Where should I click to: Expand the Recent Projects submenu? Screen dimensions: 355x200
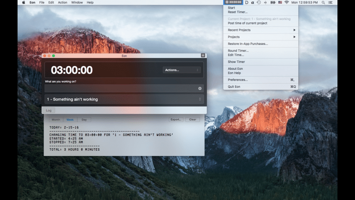pyautogui.click(x=261, y=30)
